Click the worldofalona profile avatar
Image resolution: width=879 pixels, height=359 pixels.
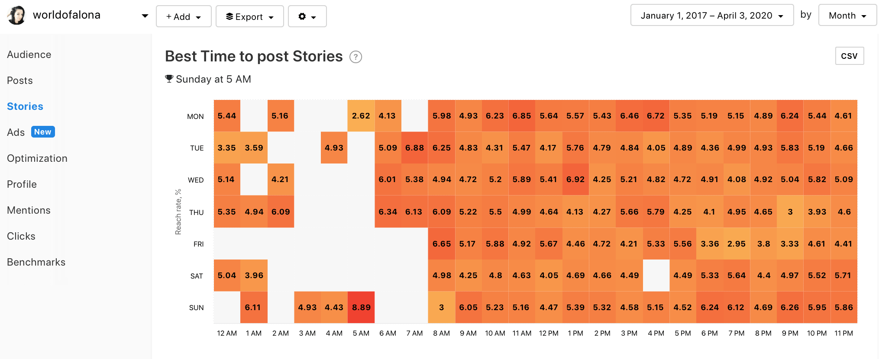pos(17,16)
